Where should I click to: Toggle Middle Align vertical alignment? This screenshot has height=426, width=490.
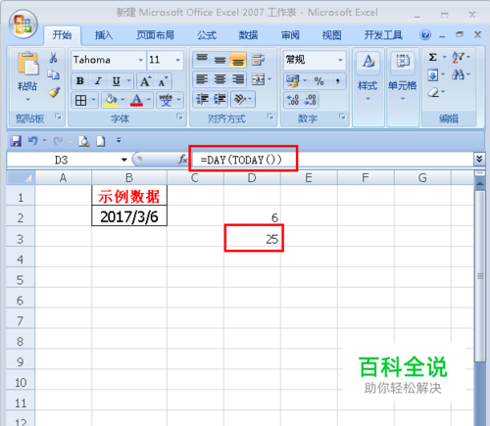[x=220, y=60]
